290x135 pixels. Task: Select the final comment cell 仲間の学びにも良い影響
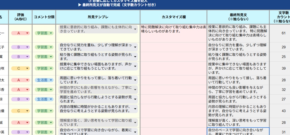point(238,90)
